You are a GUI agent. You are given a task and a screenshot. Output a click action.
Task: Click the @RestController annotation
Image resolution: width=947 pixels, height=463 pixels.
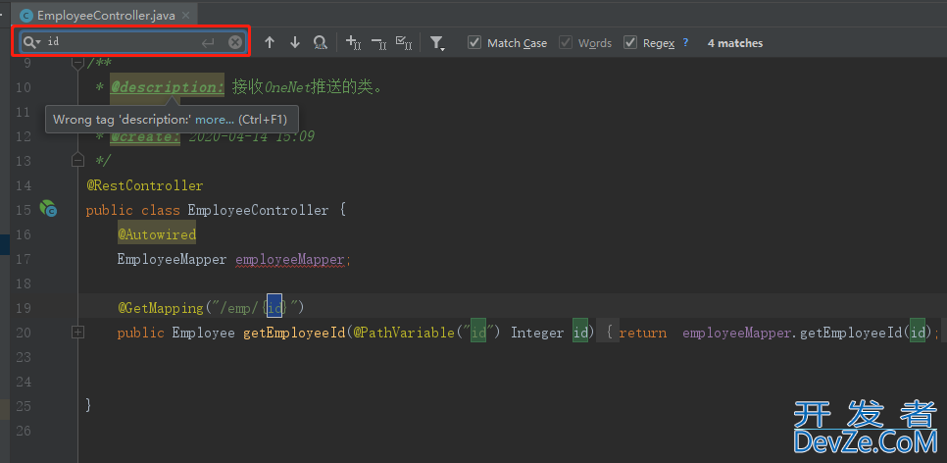pyautogui.click(x=145, y=185)
